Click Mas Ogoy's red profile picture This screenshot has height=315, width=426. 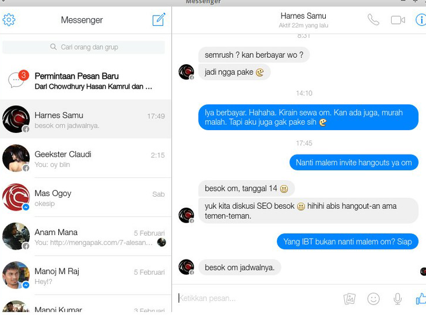click(16, 197)
